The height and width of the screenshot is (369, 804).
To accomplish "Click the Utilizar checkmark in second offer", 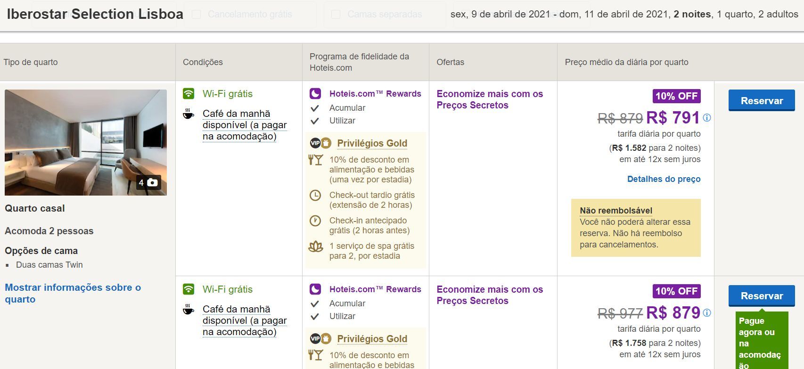I will pos(315,316).
